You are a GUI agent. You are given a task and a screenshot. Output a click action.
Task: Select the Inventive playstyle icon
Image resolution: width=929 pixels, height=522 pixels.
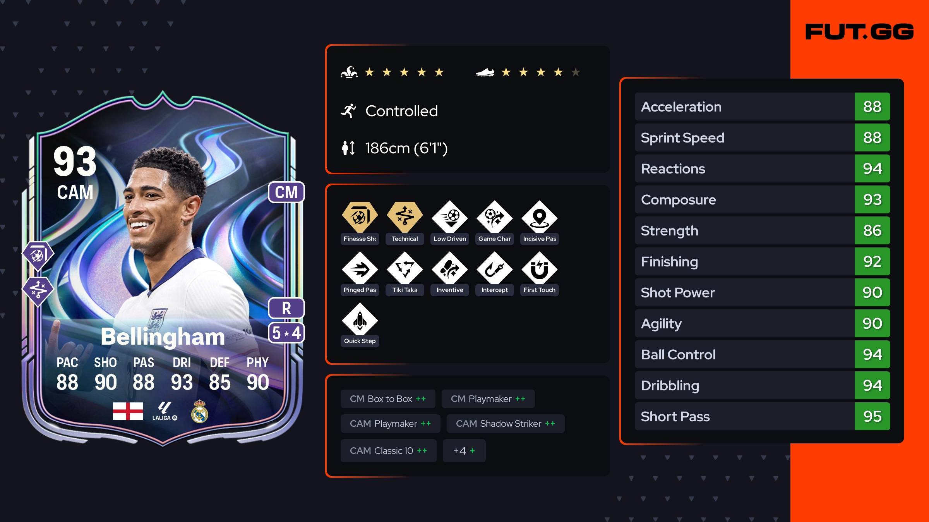pyautogui.click(x=449, y=268)
